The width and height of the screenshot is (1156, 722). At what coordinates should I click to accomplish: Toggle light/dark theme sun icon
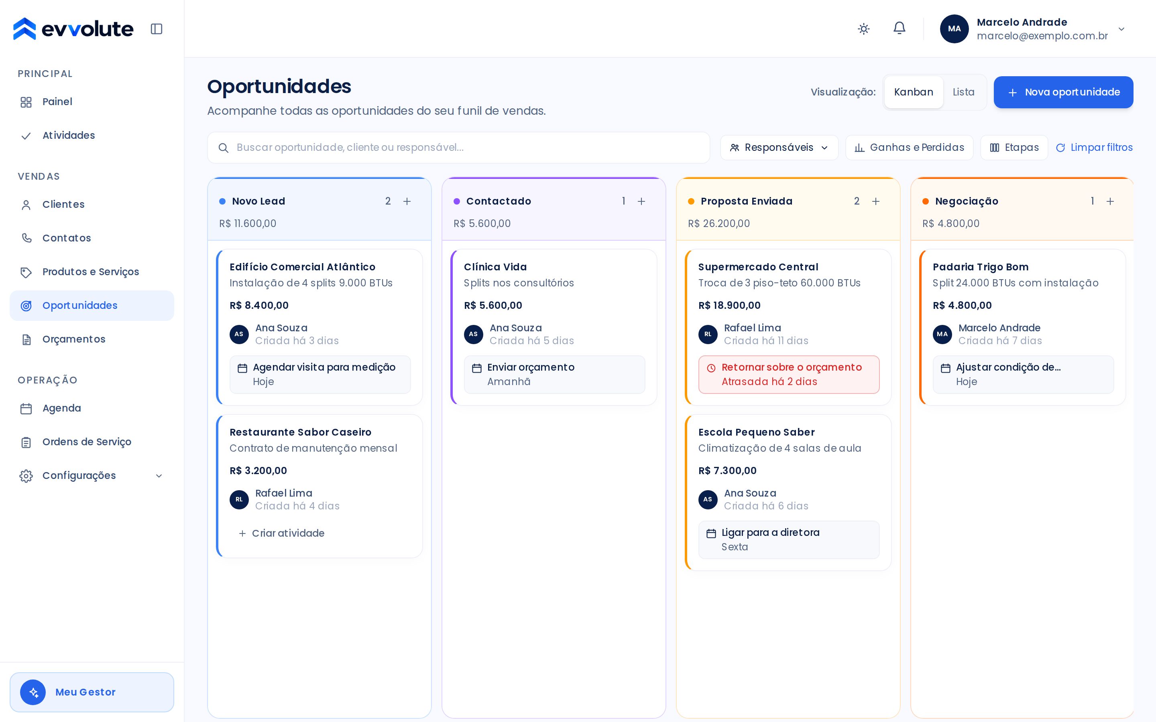pos(863,28)
